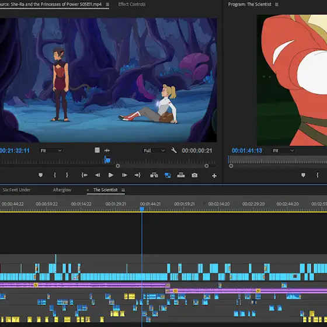Open the Full playback resolution dropdown
The height and width of the screenshot is (327, 327).
pyautogui.click(x=154, y=151)
